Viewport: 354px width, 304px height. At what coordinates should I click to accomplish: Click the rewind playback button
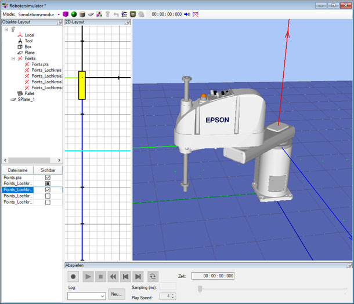coord(114,277)
